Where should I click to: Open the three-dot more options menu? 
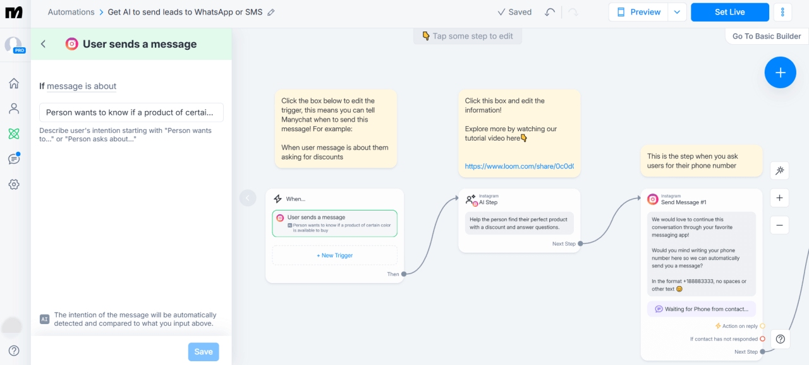782,12
